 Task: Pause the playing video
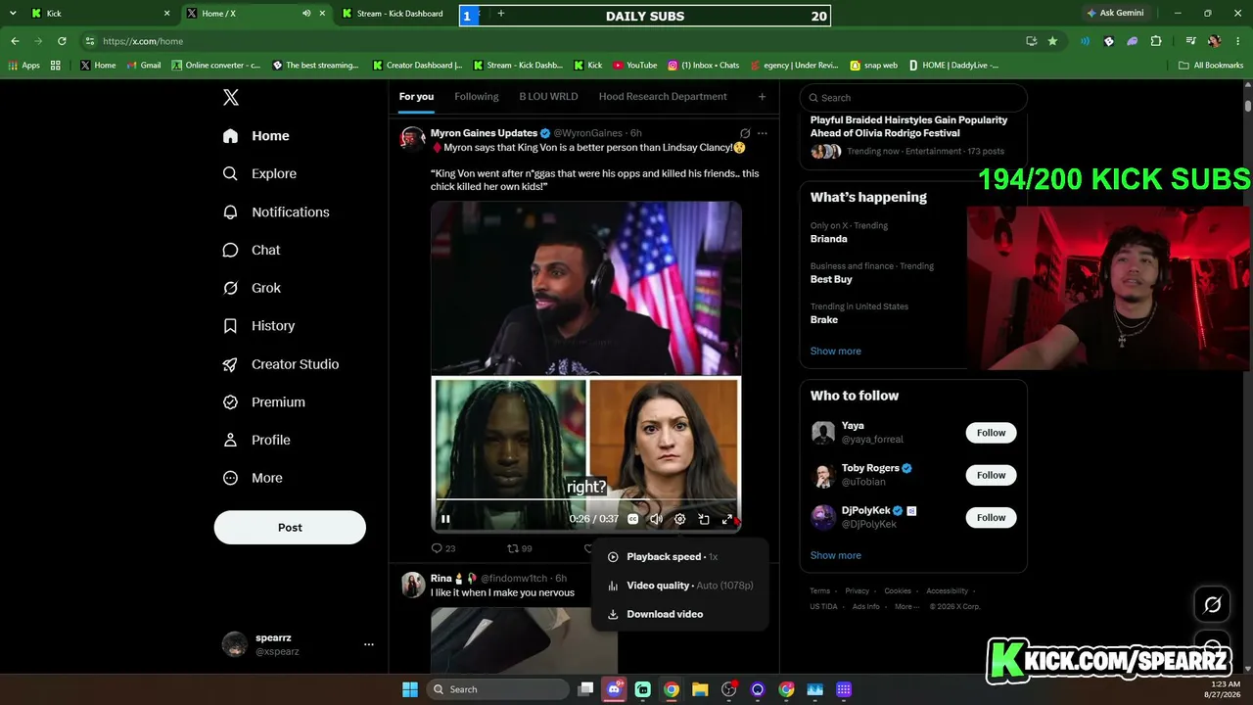pos(445,519)
